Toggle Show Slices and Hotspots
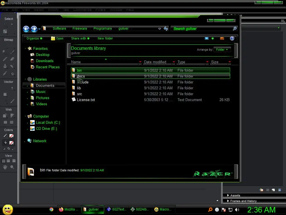 pyautogui.click(x=12, y=122)
